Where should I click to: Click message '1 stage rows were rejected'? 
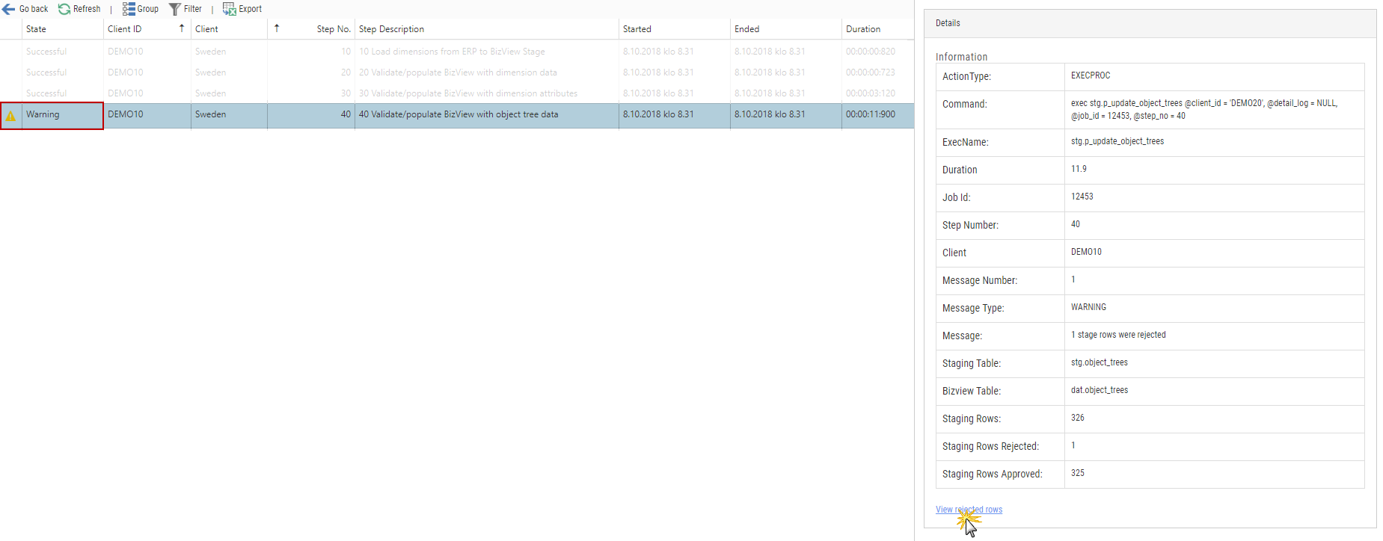tap(1118, 335)
